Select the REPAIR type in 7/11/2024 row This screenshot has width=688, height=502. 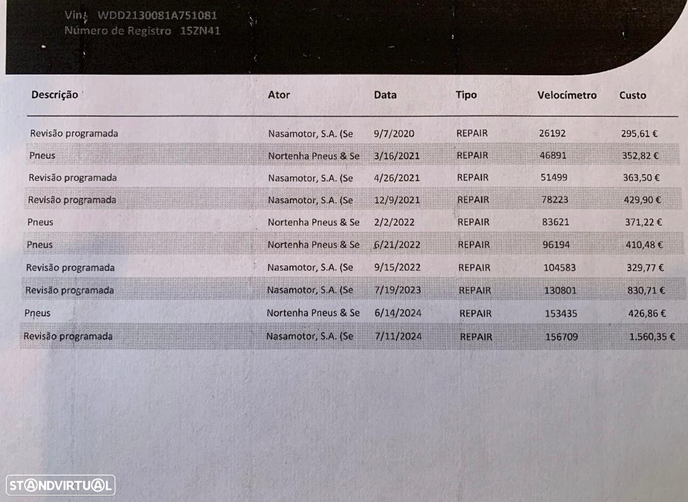point(476,337)
